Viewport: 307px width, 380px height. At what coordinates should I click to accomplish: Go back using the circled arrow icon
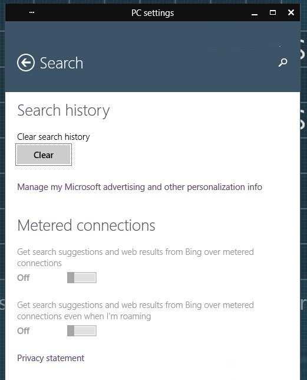point(26,63)
